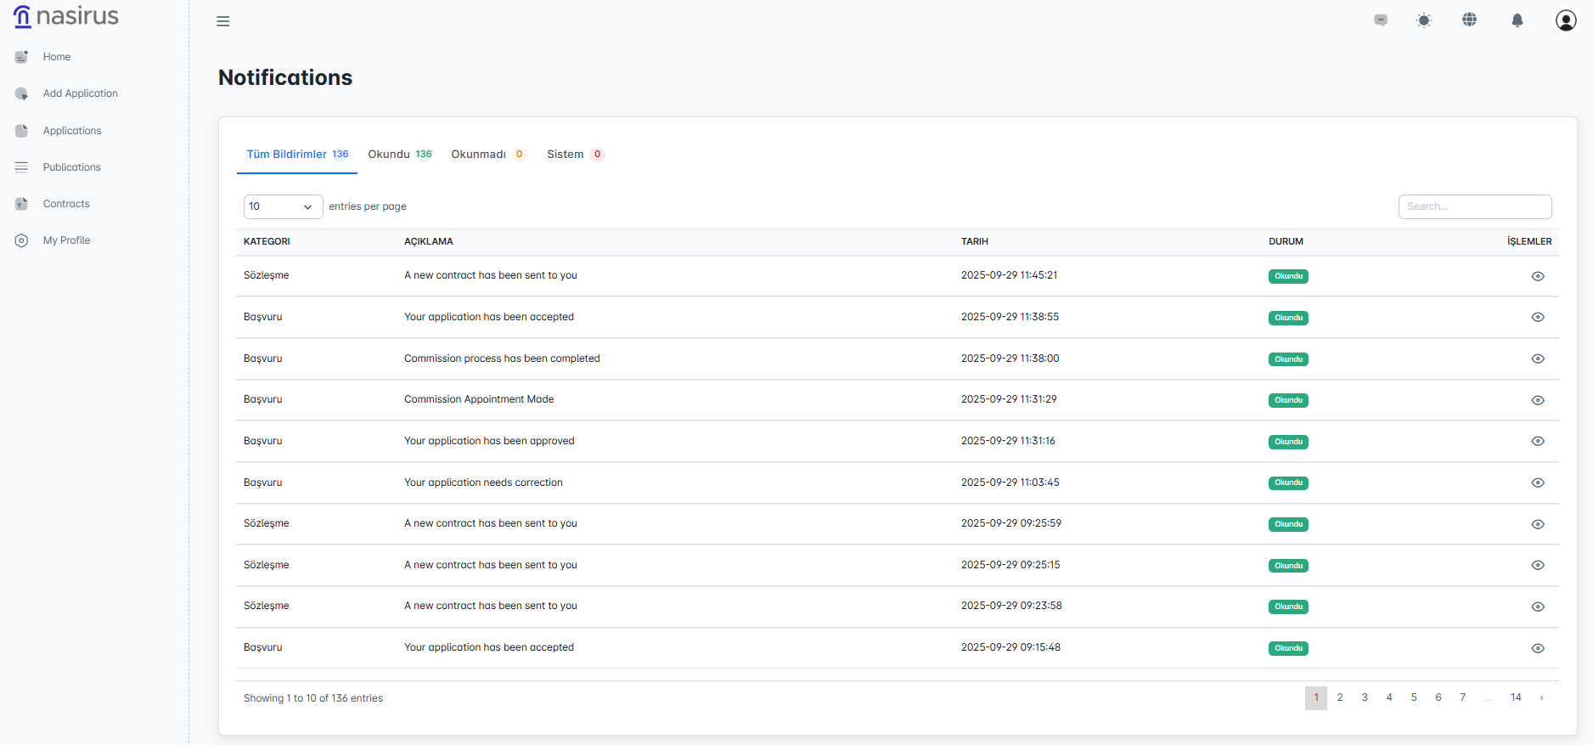The image size is (1593, 745).
Task: Expand the entries per page dropdown
Action: [283, 206]
